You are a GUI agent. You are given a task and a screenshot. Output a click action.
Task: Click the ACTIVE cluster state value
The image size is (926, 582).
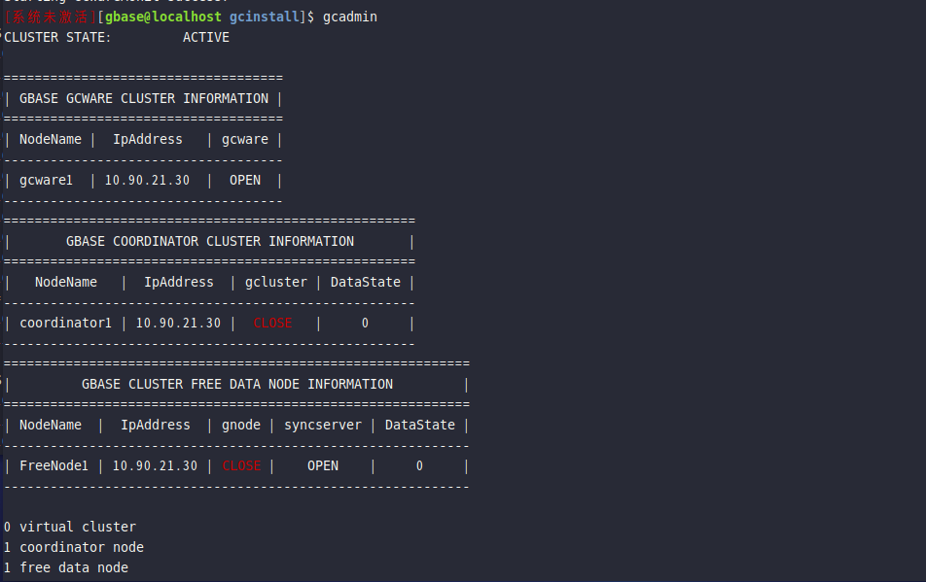tap(205, 37)
